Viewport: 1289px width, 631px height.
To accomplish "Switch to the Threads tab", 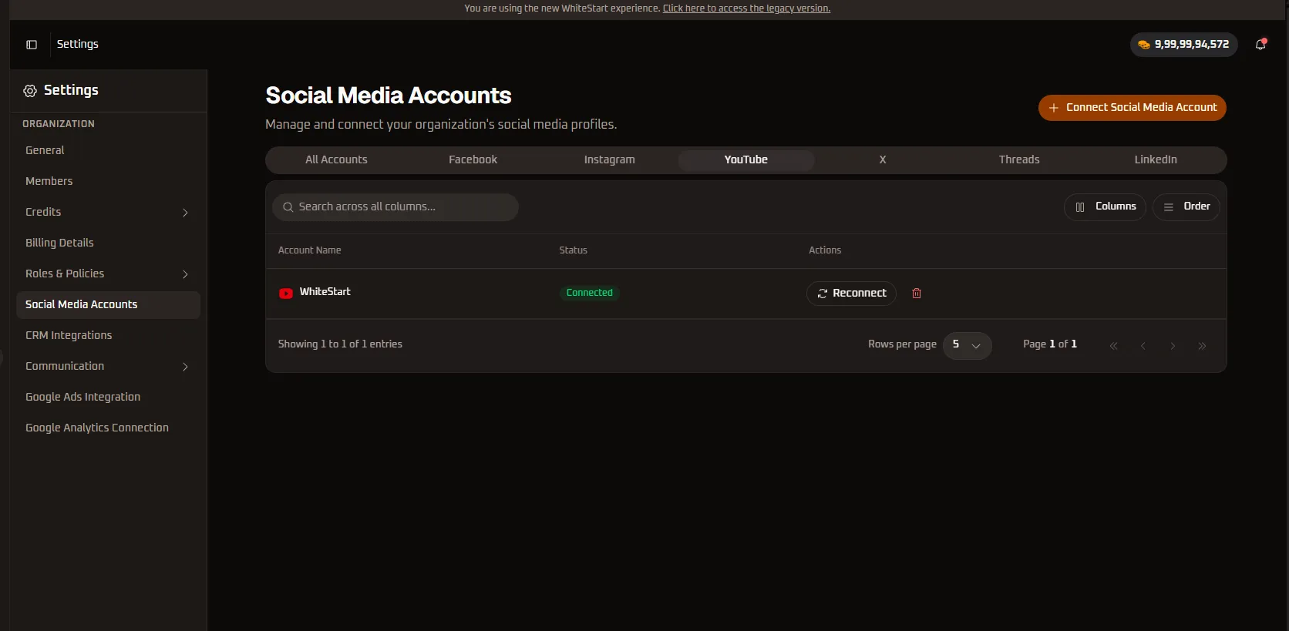I will [x=1019, y=160].
